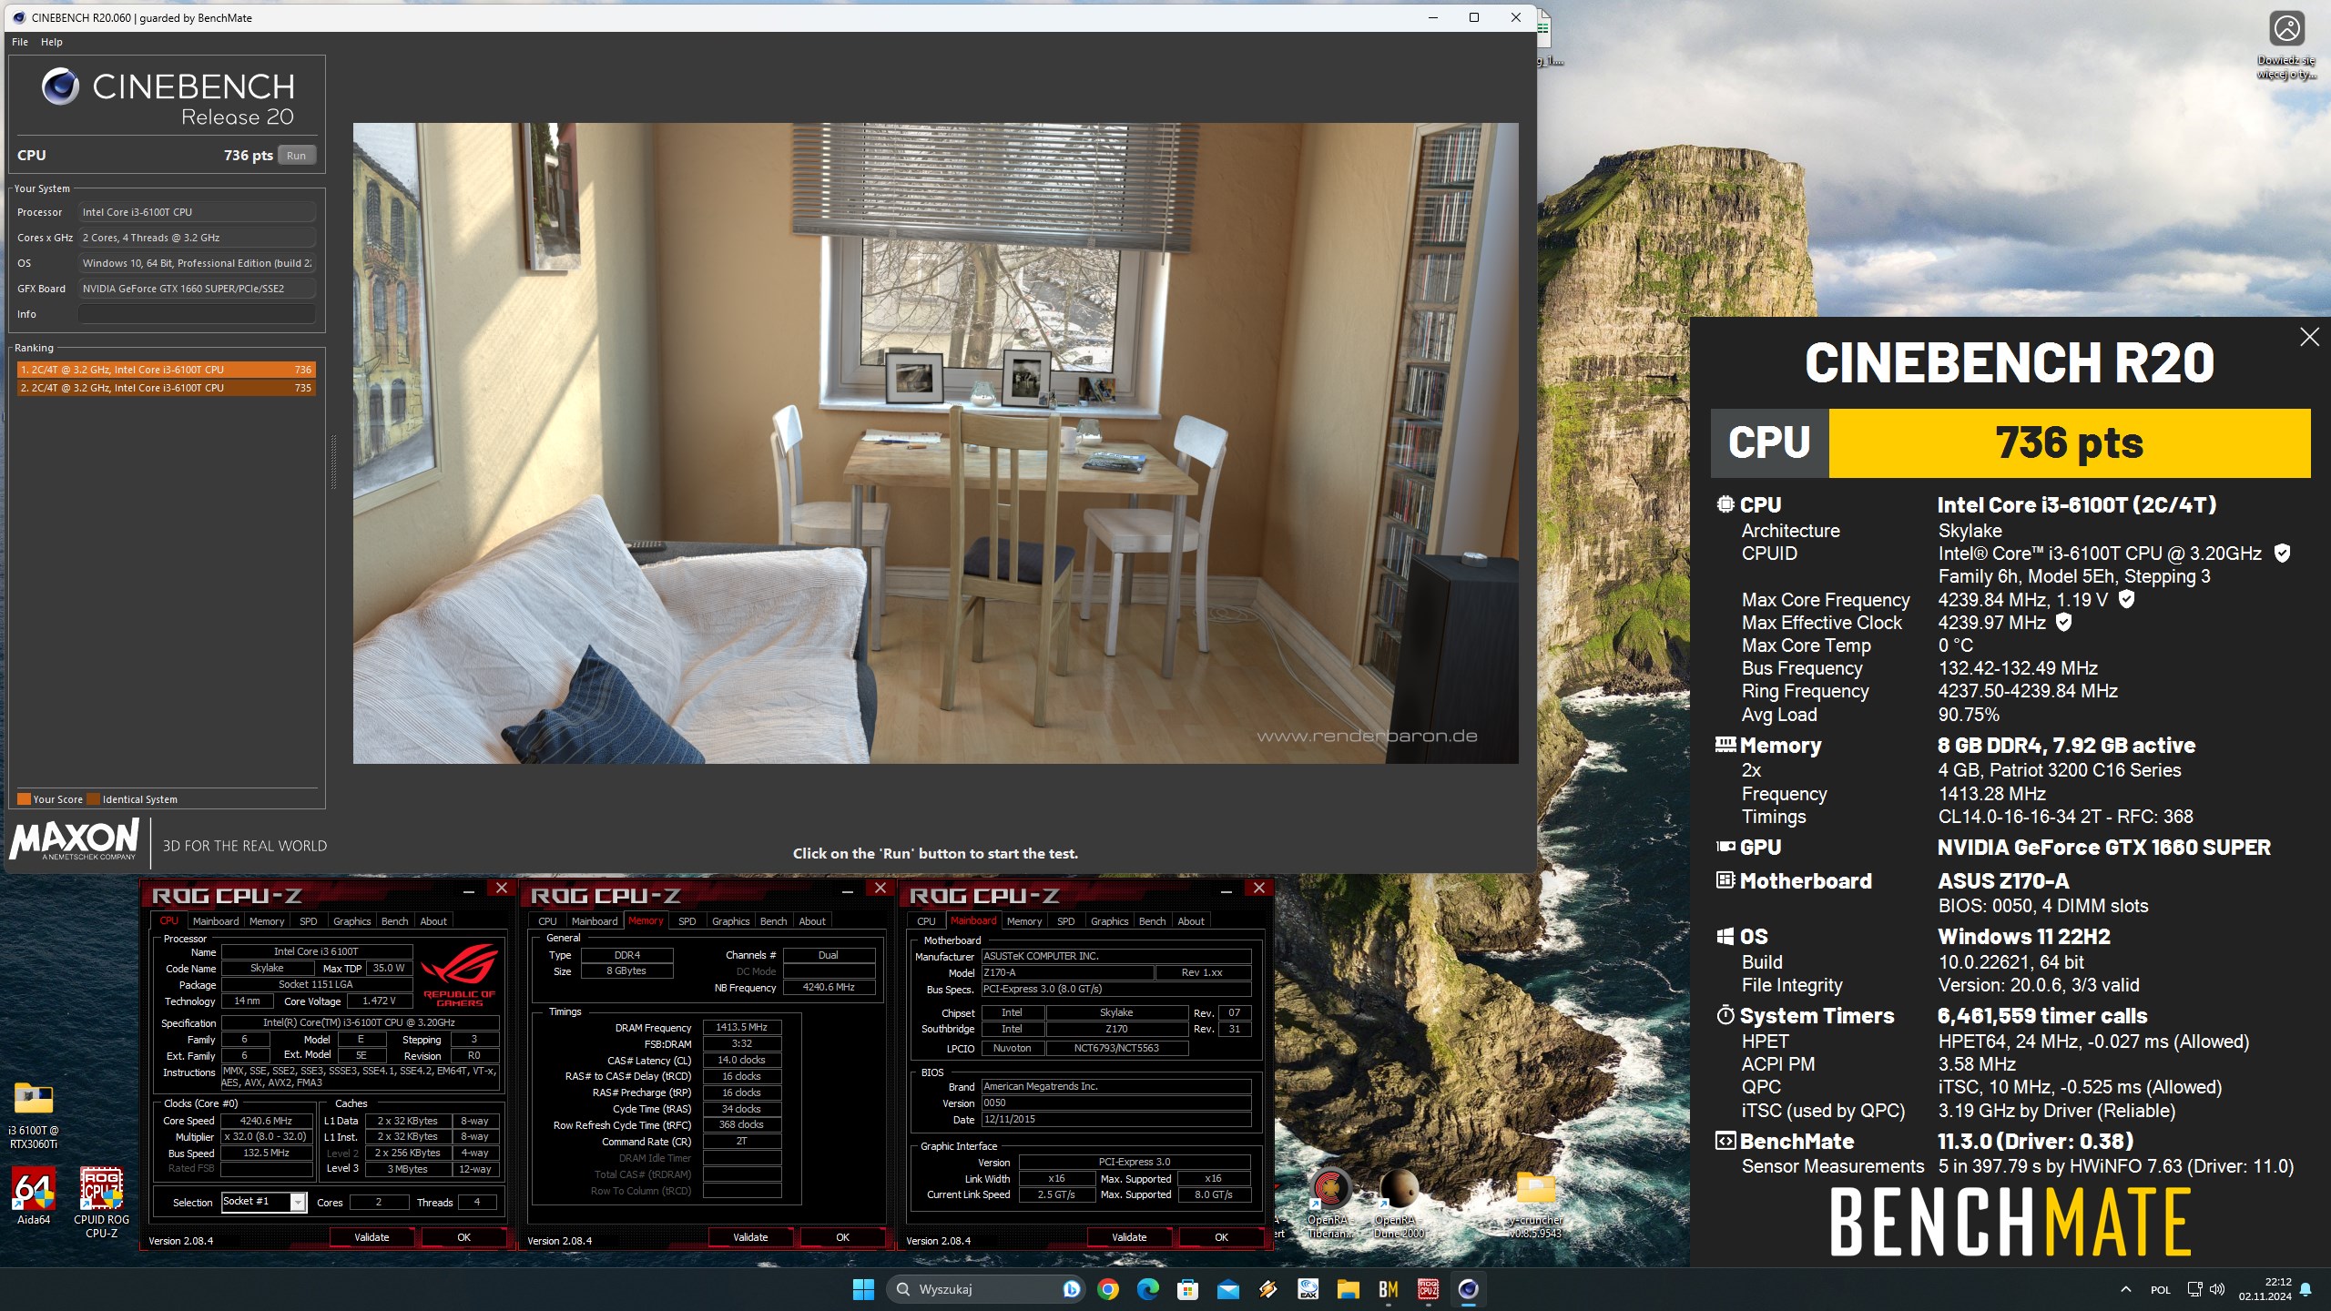Open File Explorer from the taskbar
2331x1311 pixels.
coord(1348,1289)
